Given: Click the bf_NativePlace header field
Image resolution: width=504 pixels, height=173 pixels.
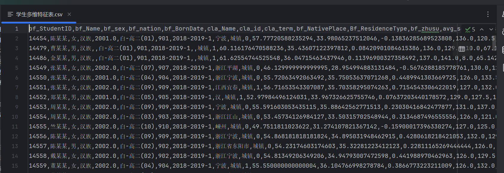Looking at the screenshot, I should (x=321, y=29).
